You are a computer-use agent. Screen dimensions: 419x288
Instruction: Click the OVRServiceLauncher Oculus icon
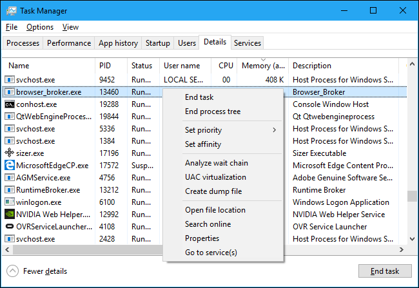click(10, 227)
